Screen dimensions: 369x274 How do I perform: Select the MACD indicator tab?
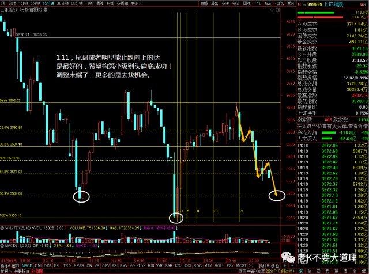27,265
